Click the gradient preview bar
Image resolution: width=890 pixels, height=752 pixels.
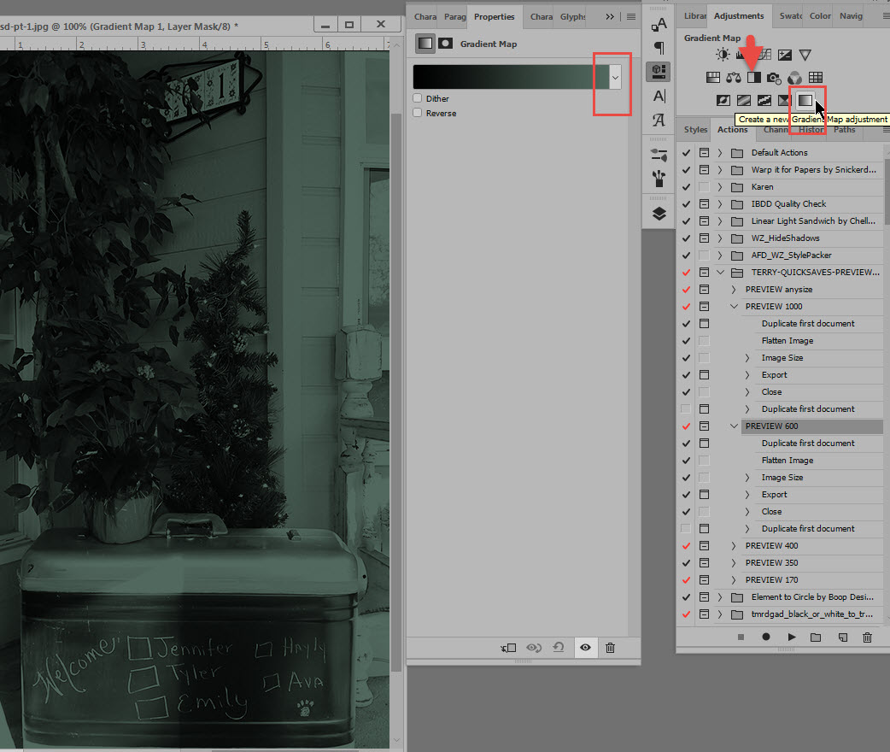coord(511,77)
